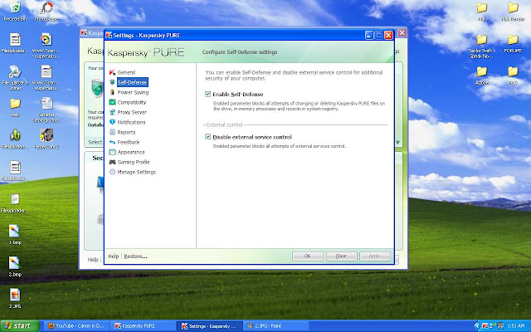Expand the dropdown arrow in Kaspersky main window
Screen dimensions: 531x332
398,142
